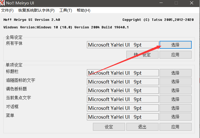
Task: Click the 所有字体 label
Action: (14, 43)
